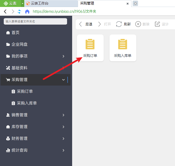Open 我的事项 sidebar item
This screenshot has height=166, width=175.
tap(35, 56)
